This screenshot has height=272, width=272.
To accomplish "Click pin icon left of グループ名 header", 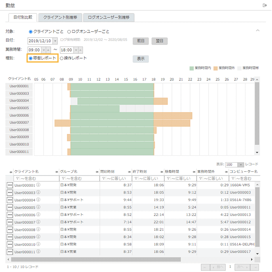I will click(x=56, y=172).
